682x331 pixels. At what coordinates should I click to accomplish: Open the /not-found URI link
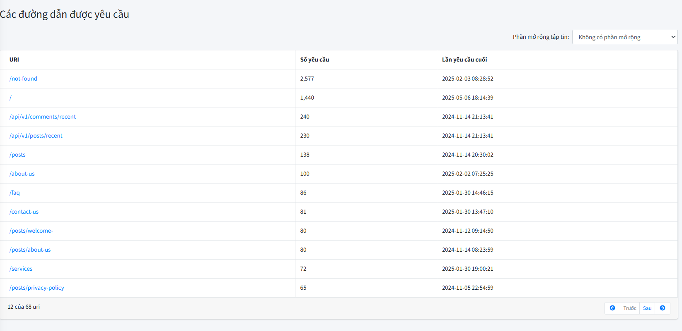[23, 79]
